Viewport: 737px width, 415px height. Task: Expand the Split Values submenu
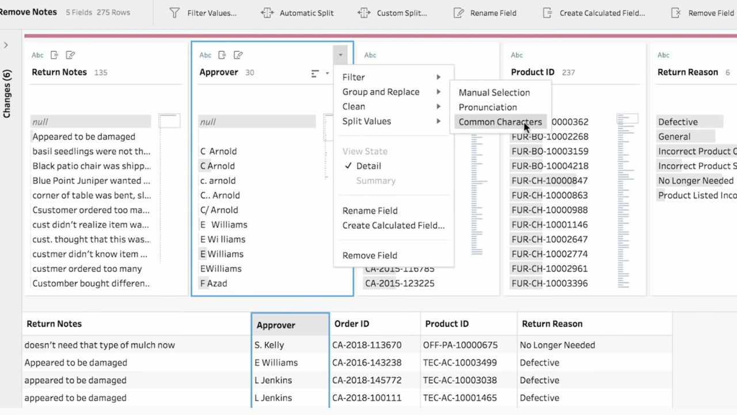click(367, 121)
